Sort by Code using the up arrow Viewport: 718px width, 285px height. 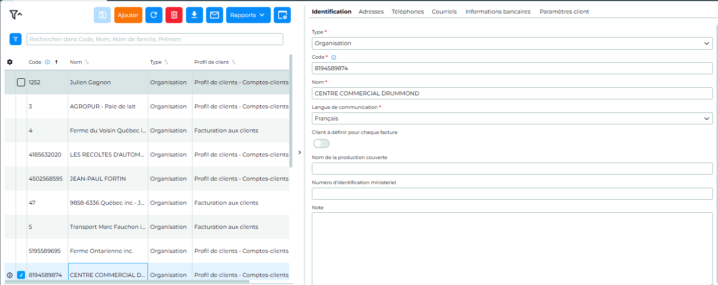tap(56, 62)
